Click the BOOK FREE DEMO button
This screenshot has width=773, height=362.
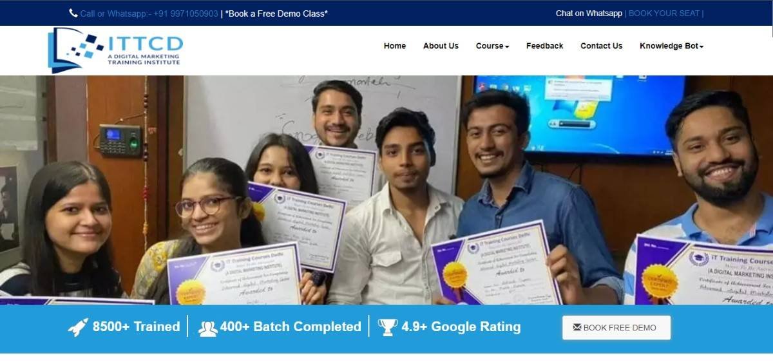[x=616, y=327]
